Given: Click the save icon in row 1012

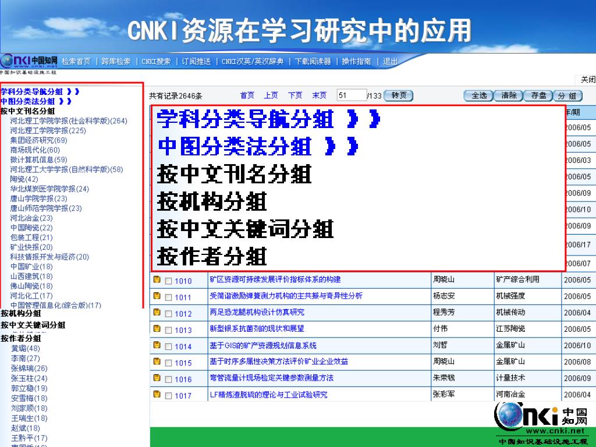Looking at the screenshot, I should pyautogui.click(x=157, y=313).
